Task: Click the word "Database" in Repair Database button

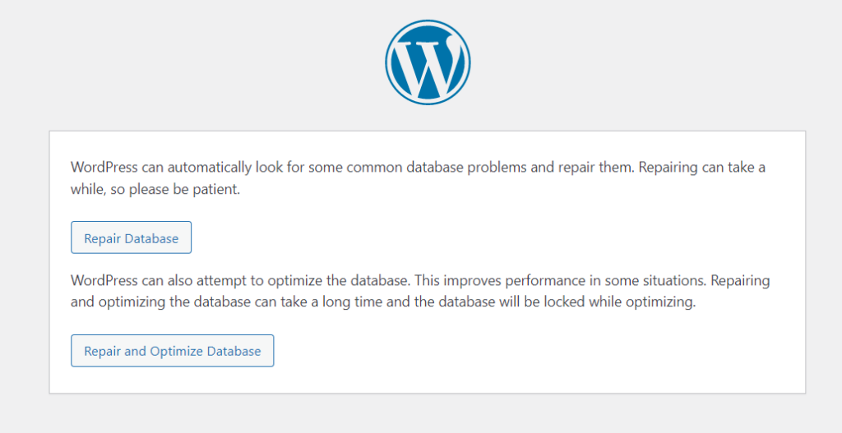Action: [151, 238]
